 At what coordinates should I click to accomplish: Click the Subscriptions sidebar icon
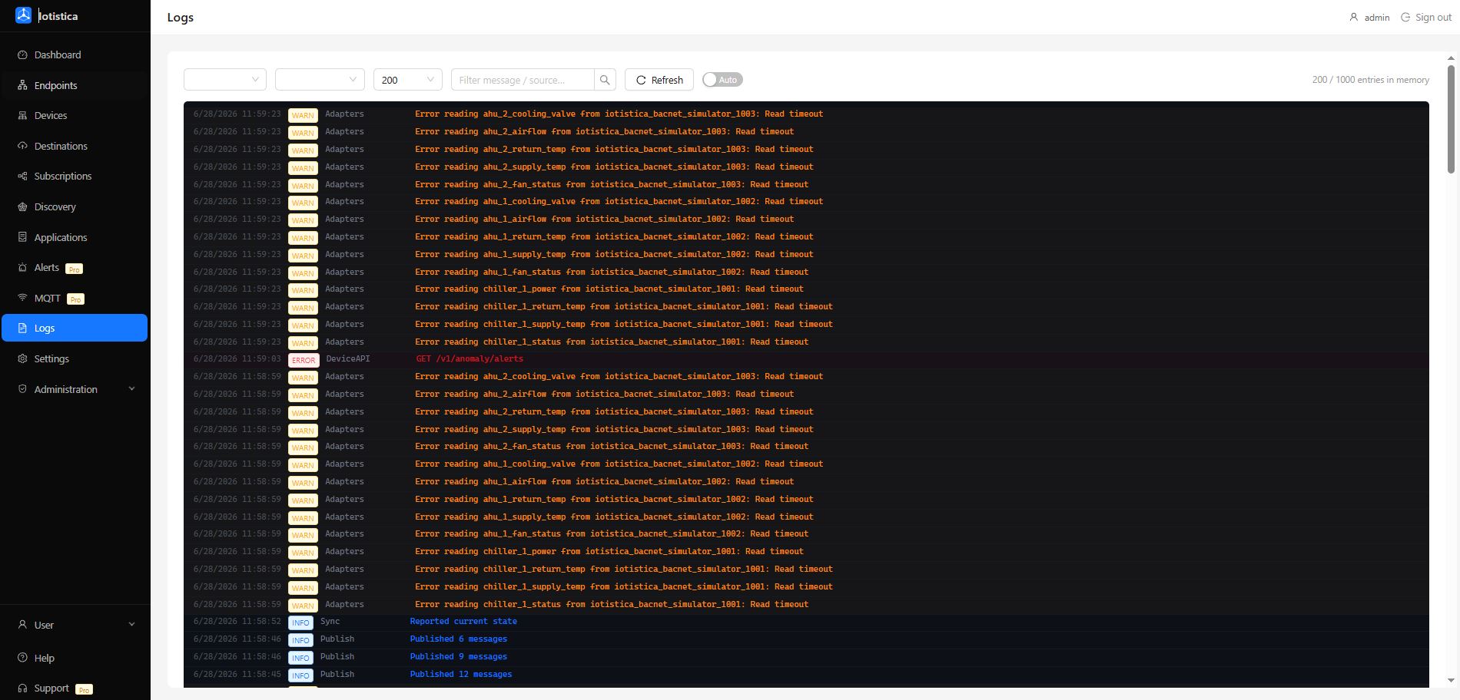(x=22, y=176)
